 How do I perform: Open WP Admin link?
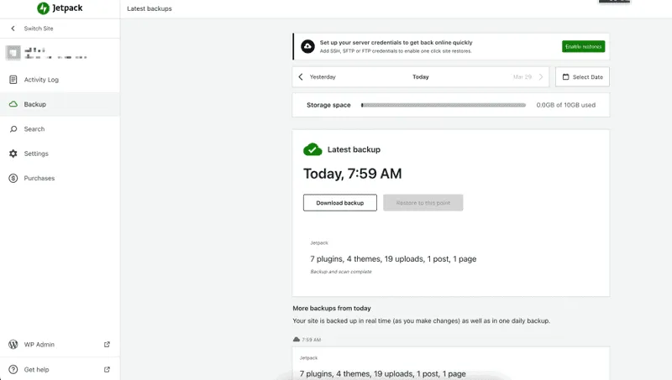coord(39,345)
